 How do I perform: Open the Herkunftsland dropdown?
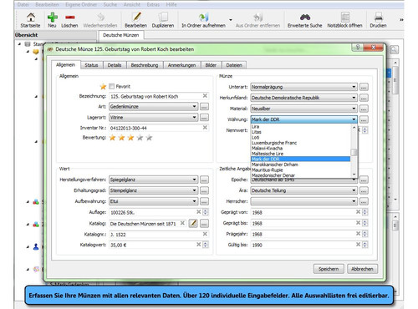tap(303, 98)
